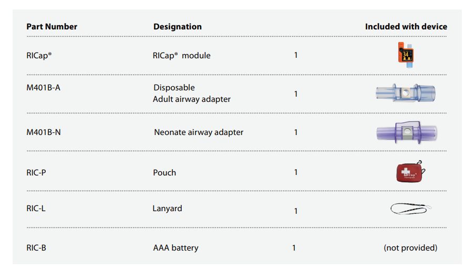Image resolution: width=474 pixels, height=280 pixels.
Task: Click the Designation column header
Action: point(177,26)
